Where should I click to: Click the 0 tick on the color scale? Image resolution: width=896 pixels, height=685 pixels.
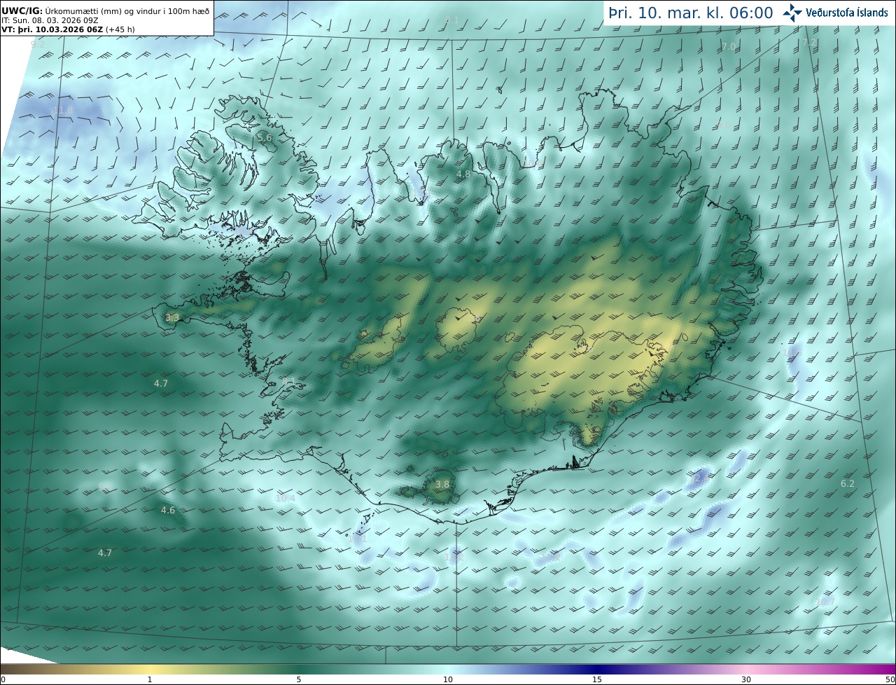3,679
